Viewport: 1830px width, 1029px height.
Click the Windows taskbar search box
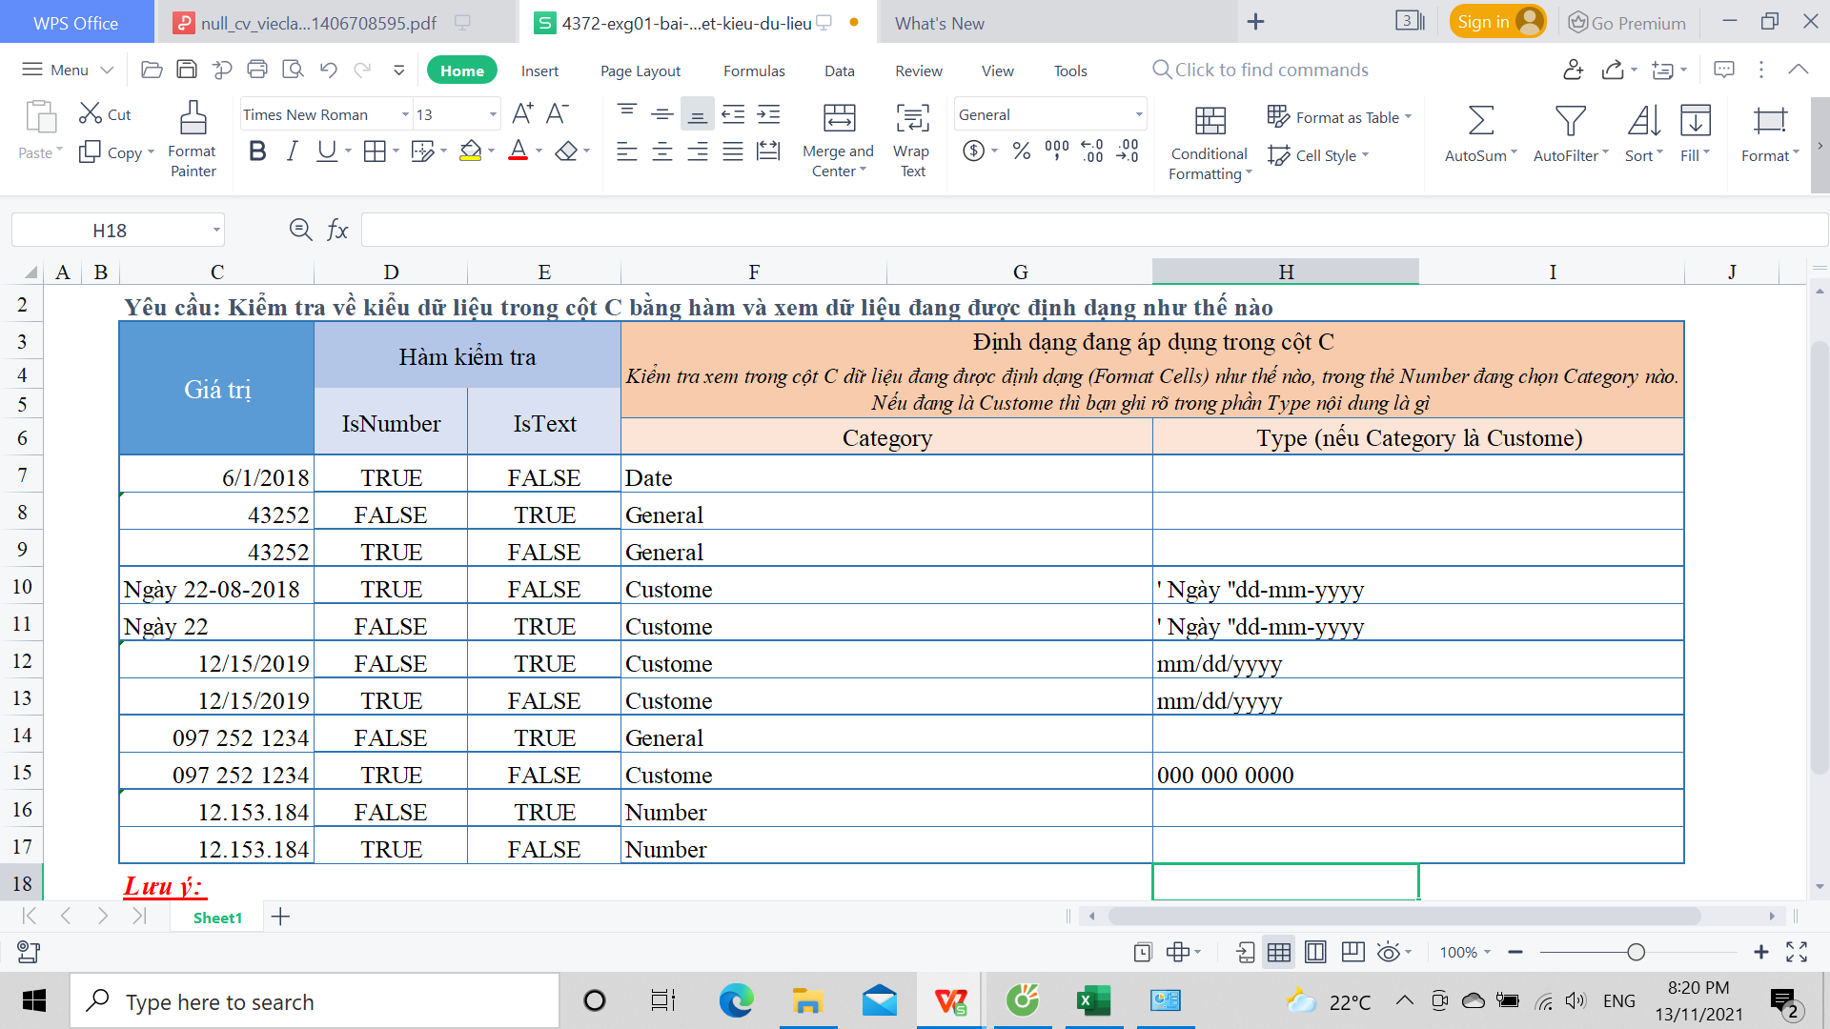coord(315,1001)
